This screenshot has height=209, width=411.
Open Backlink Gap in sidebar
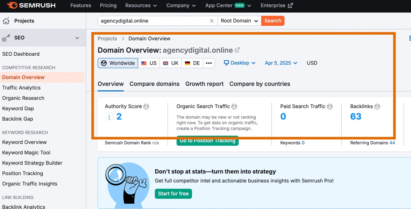[18, 119]
